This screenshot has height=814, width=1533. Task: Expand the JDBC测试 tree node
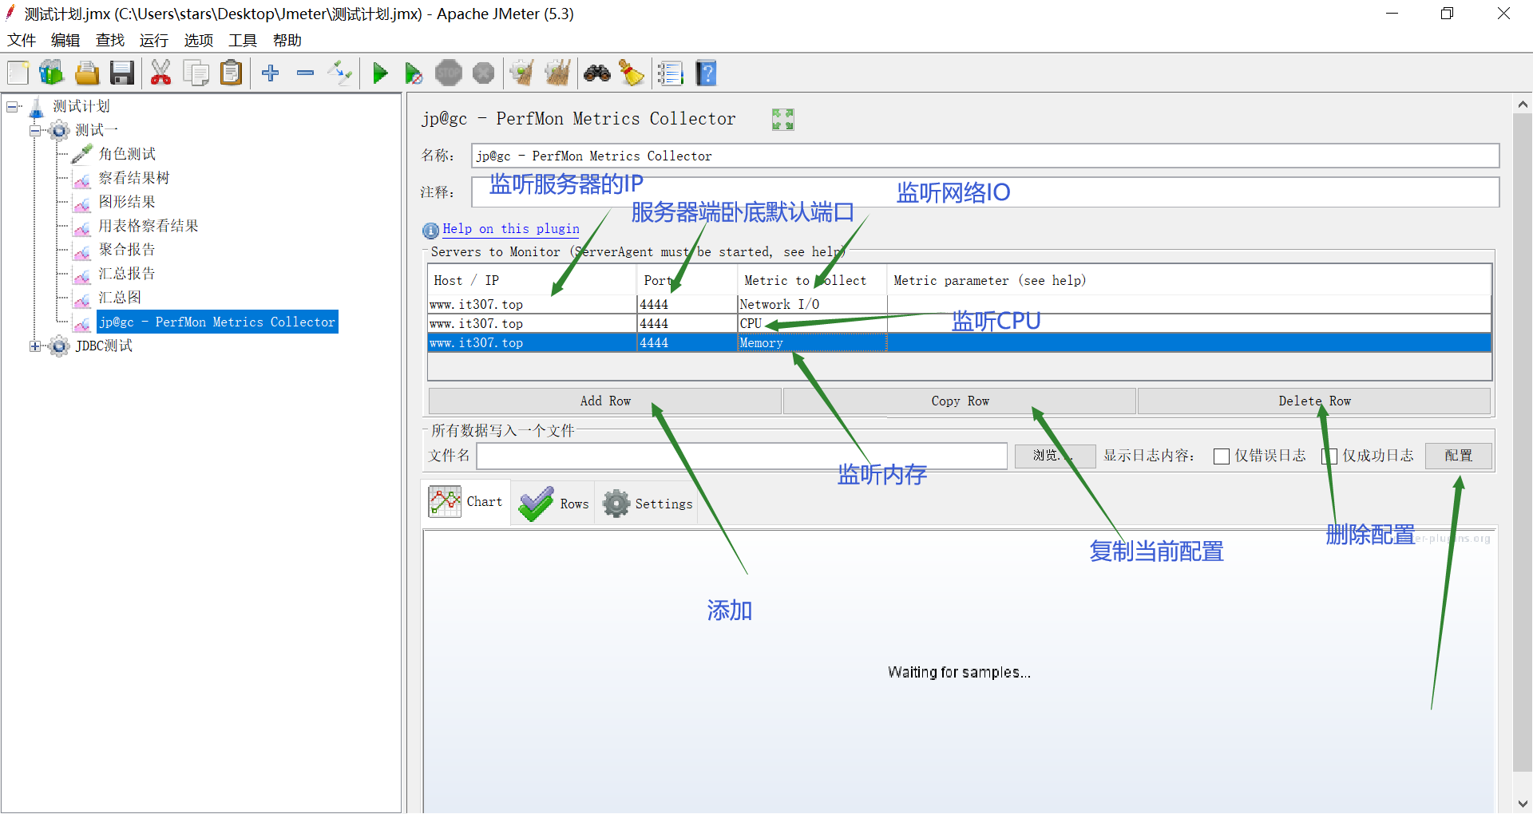point(34,346)
